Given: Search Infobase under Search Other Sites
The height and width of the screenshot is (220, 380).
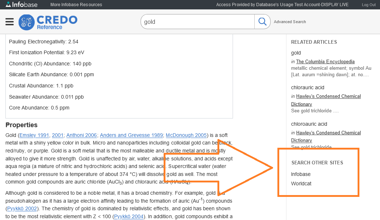Looking at the screenshot, I should (301, 174).
